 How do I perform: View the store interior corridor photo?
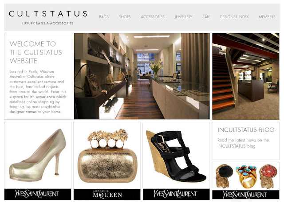[x=142, y=76]
